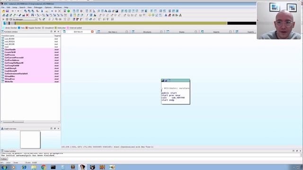The image size is (303, 170).
Task: Click the call sub instruction in graph node
Action: (173, 98)
